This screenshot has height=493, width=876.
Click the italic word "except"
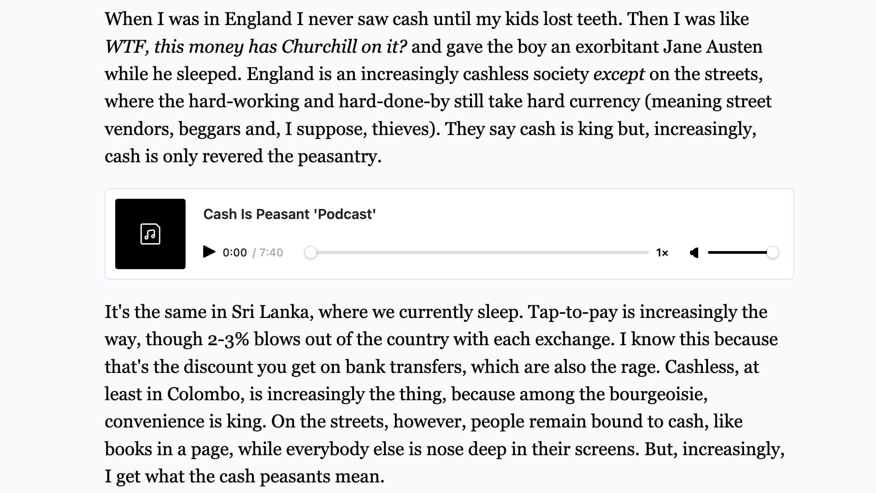tap(619, 74)
